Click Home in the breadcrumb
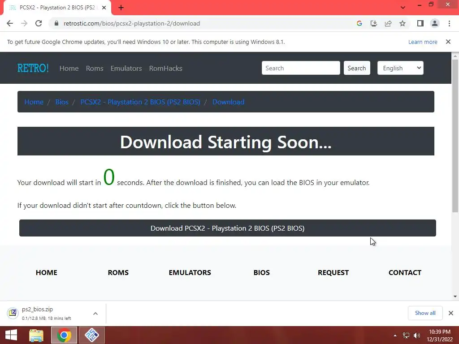459x344 pixels. 34,102
